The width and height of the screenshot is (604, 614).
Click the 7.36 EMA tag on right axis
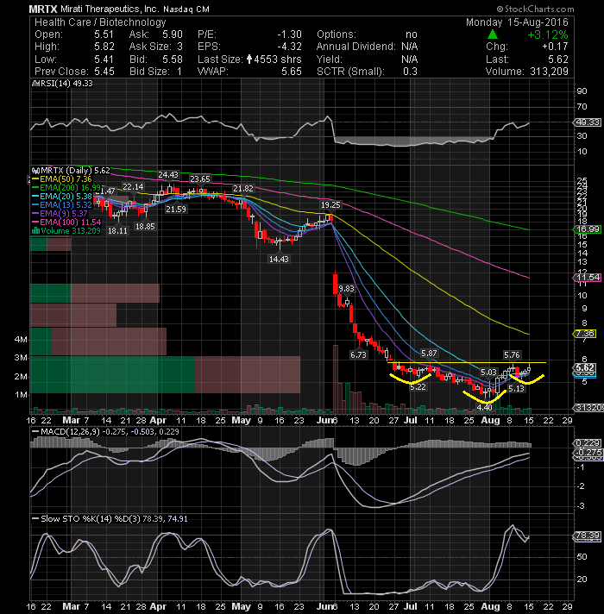pyautogui.click(x=584, y=334)
